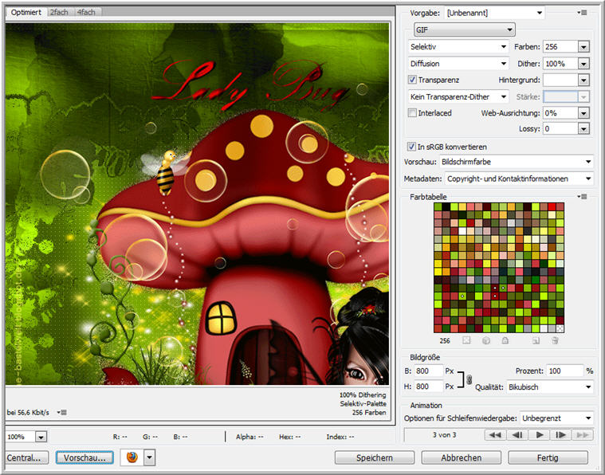Enable the Interlaced checkbox

(412, 113)
